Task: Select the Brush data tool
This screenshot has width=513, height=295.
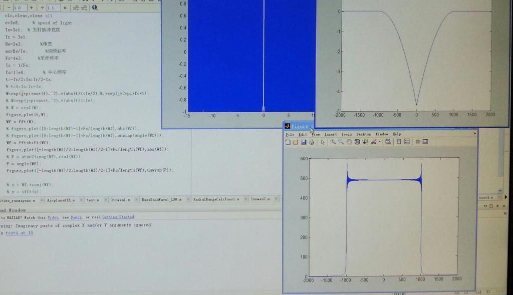Action: 374,142
